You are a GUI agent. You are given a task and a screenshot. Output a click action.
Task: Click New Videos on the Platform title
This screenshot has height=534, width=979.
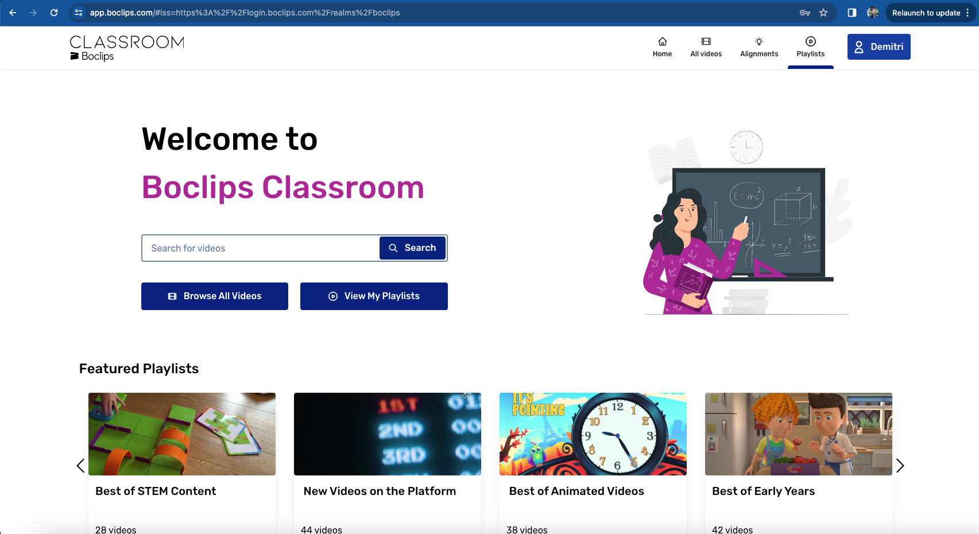coord(380,491)
